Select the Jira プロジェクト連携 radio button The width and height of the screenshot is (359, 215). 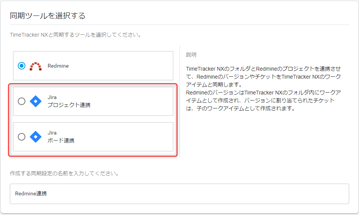click(22, 101)
